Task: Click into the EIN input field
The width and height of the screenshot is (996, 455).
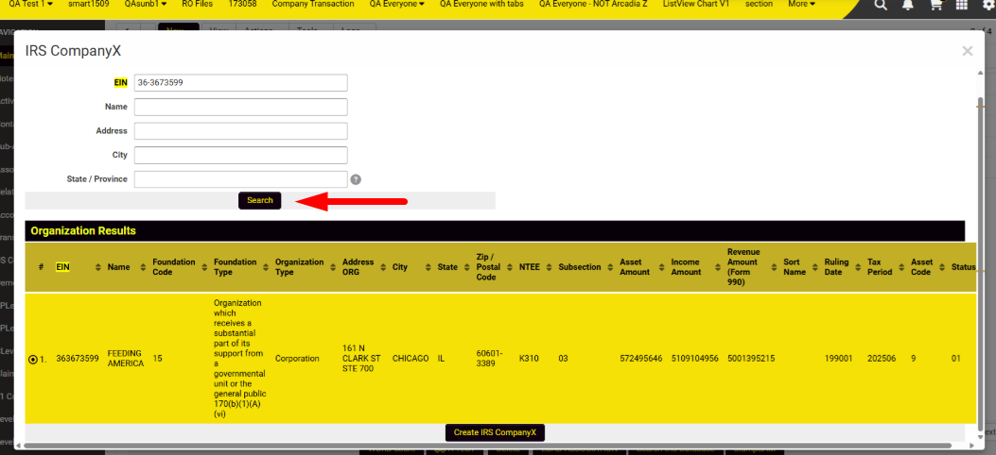Action: (241, 83)
